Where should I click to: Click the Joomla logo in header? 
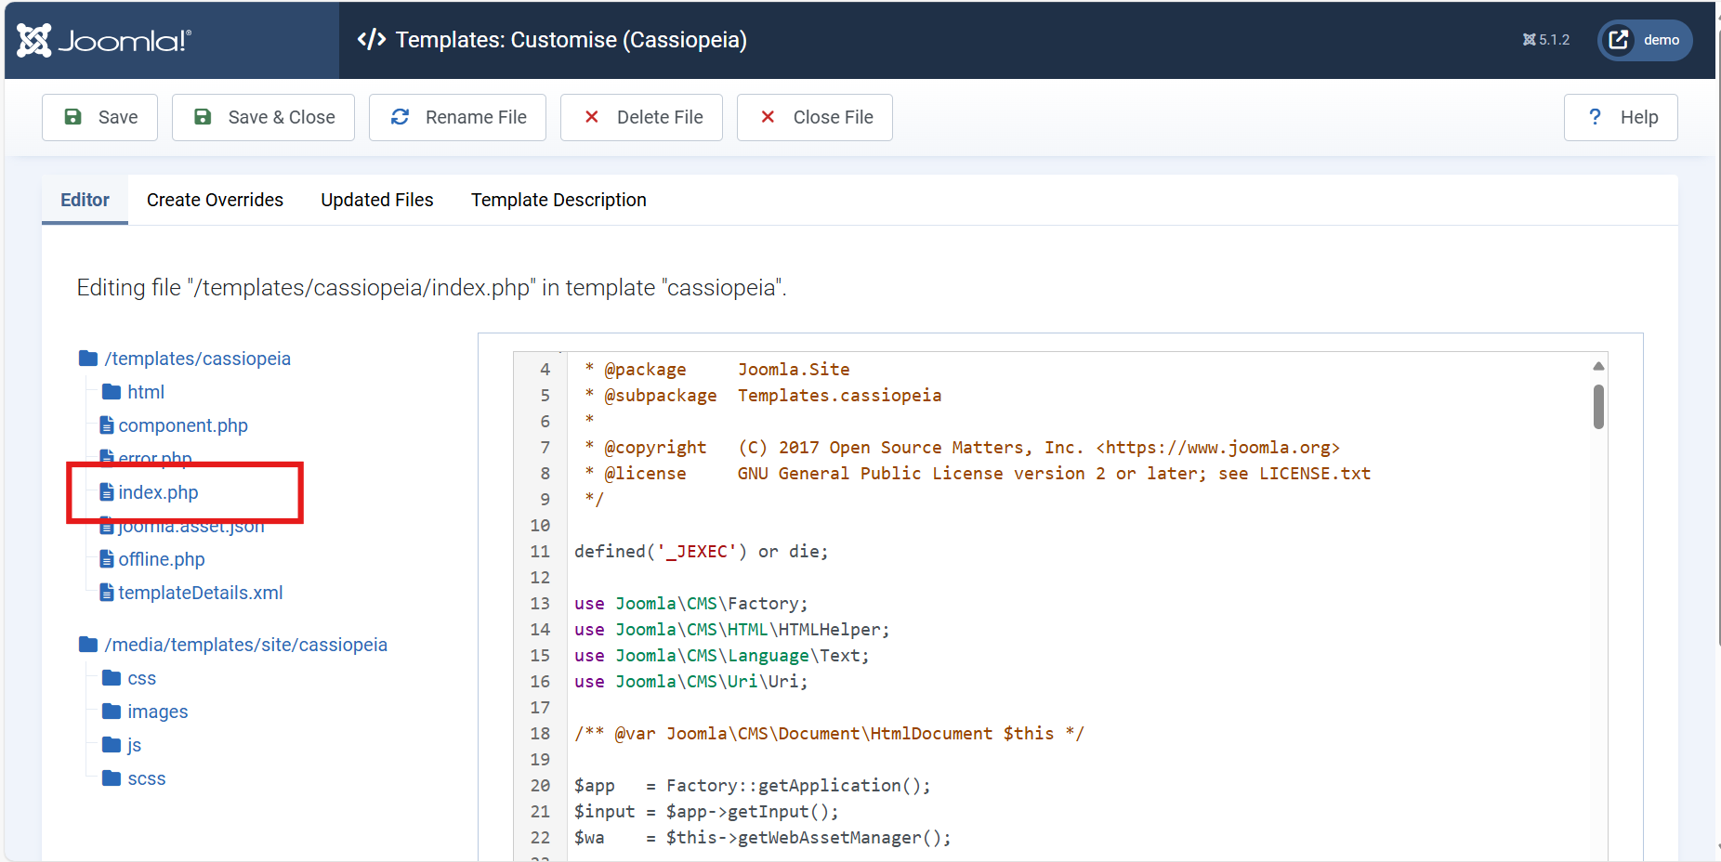point(104,40)
